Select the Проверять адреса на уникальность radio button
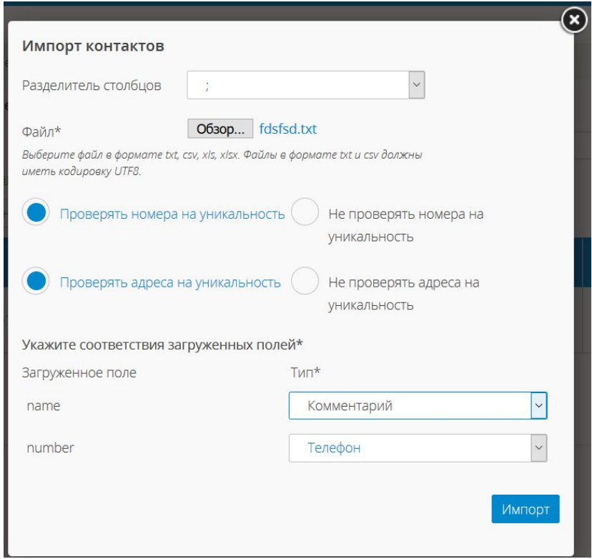Viewport: 592px width, 559px height. coord(36,282)
